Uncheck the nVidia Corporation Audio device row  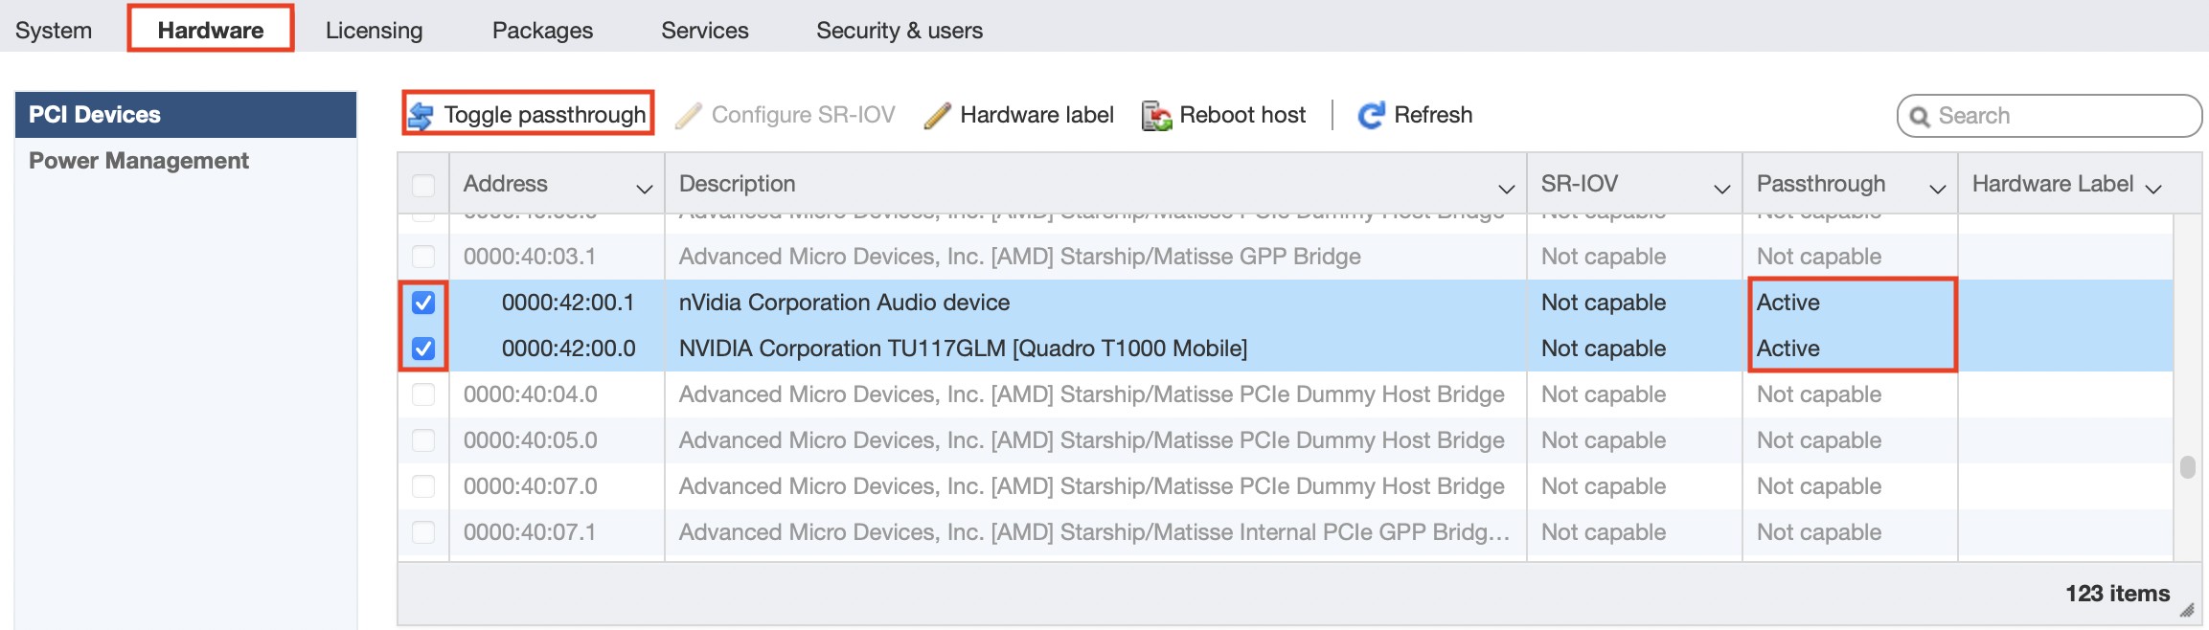pos(422,303)
